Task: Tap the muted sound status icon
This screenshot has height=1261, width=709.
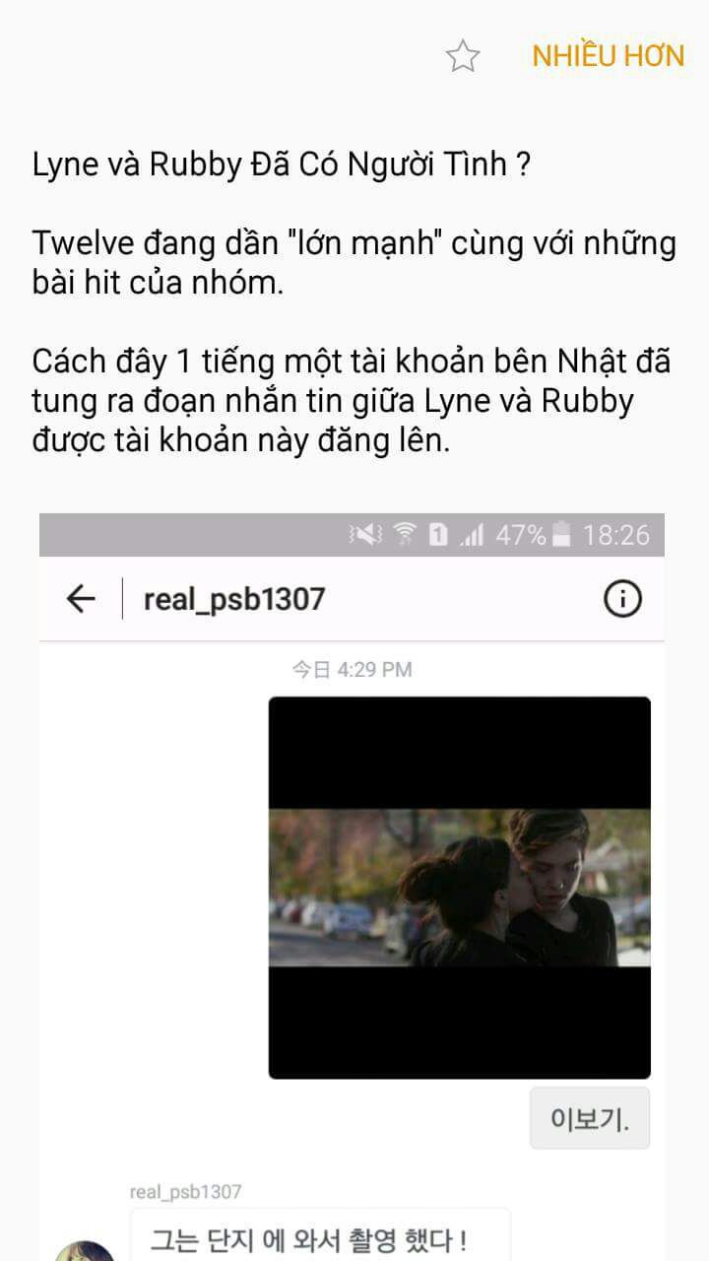Action: click(366, 535)
